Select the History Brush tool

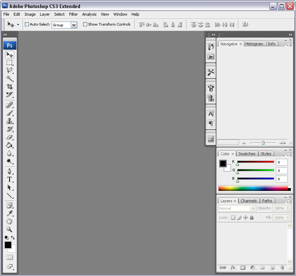click(x=9, y=129)
